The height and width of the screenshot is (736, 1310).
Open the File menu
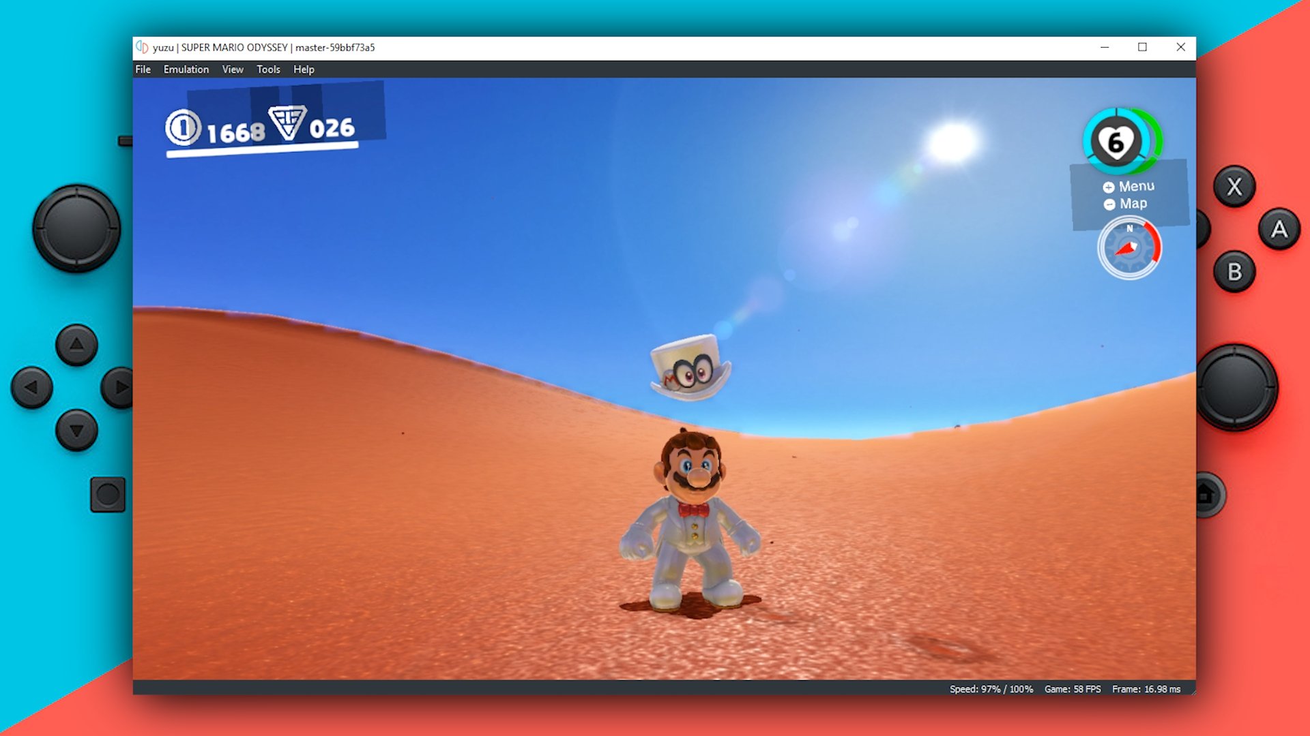pyautogui.click(x=143, y=70)
